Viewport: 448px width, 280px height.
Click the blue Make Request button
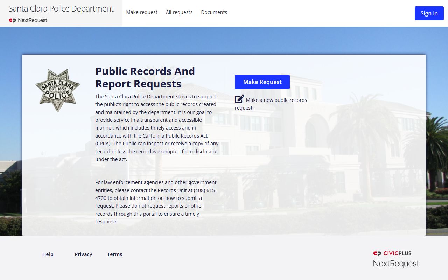(262, 82)
